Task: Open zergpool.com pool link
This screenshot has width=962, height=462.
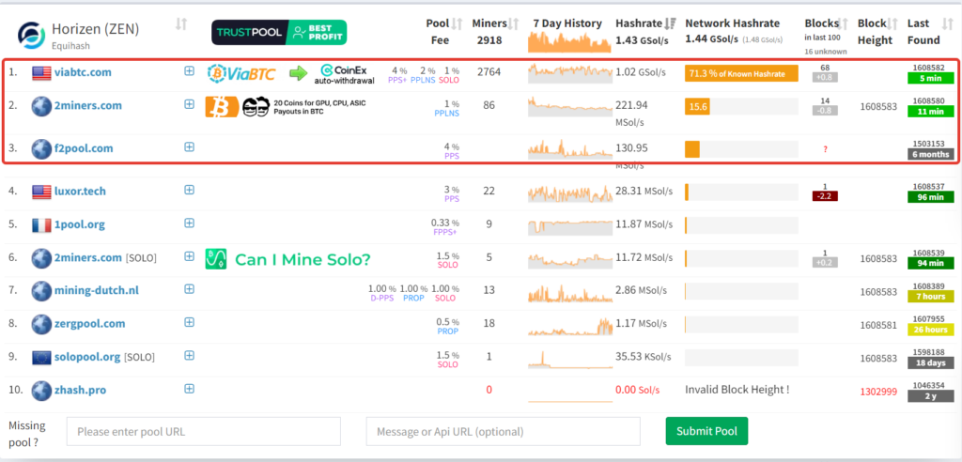Action: [x=89, y=324]
